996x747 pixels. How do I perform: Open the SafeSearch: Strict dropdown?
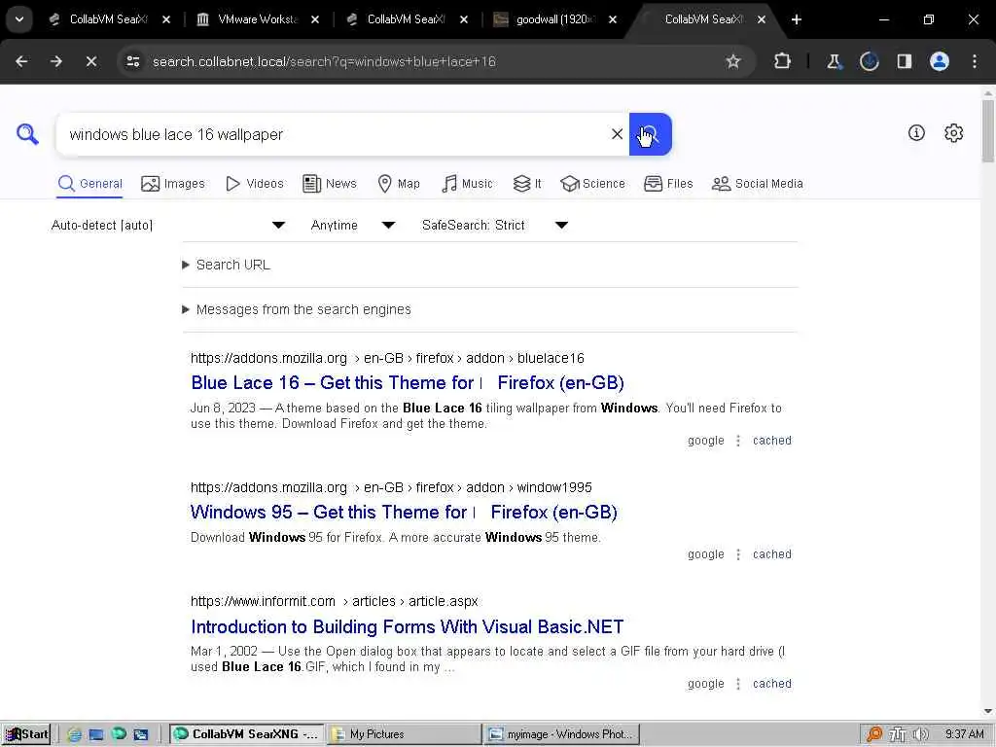tap(495, 225)
